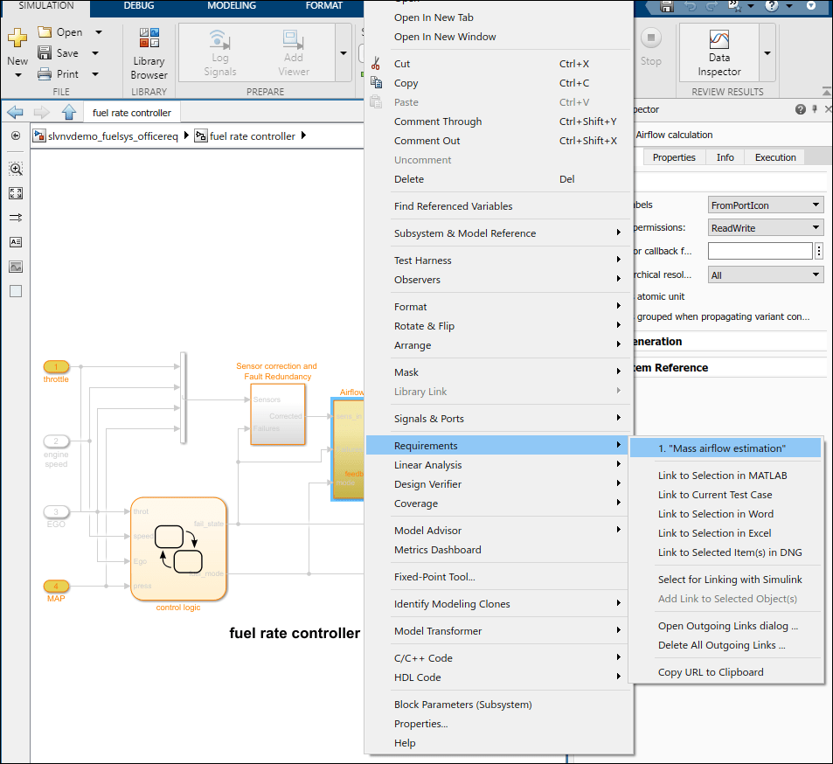Select the control logic chart block

[x=178, y=549]
